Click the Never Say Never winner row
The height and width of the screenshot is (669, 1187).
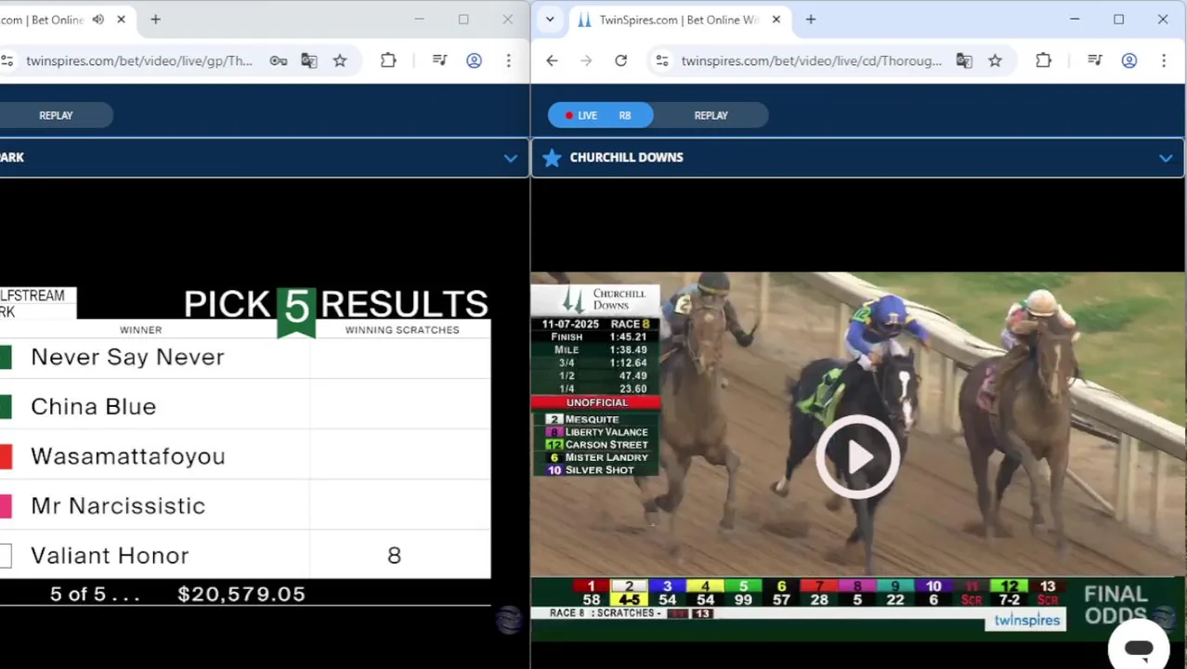[x=245, y=357]
